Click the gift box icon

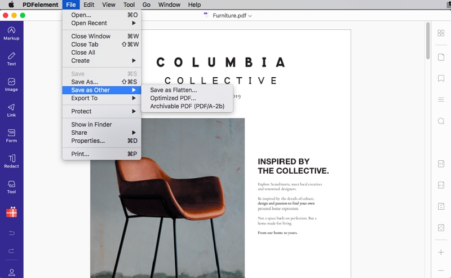click(11, 212)
